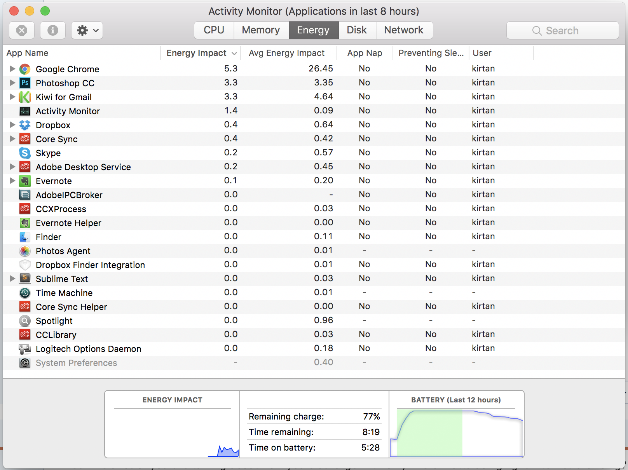Click the ENERGY IMPACT panel heading

pyautogui.click(x=173, y=400)
